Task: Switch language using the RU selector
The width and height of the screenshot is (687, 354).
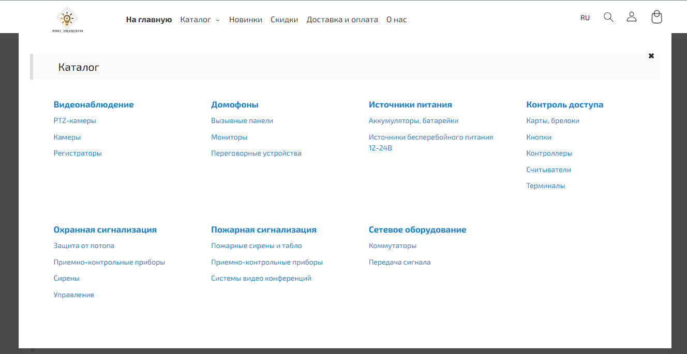Action: pyautogui.click(x=585, y=18)
